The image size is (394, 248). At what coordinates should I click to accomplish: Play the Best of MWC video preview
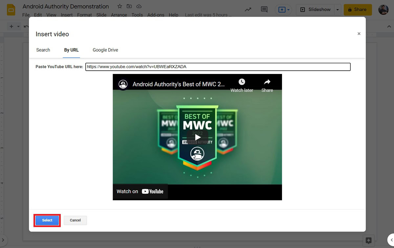[197, 137]
